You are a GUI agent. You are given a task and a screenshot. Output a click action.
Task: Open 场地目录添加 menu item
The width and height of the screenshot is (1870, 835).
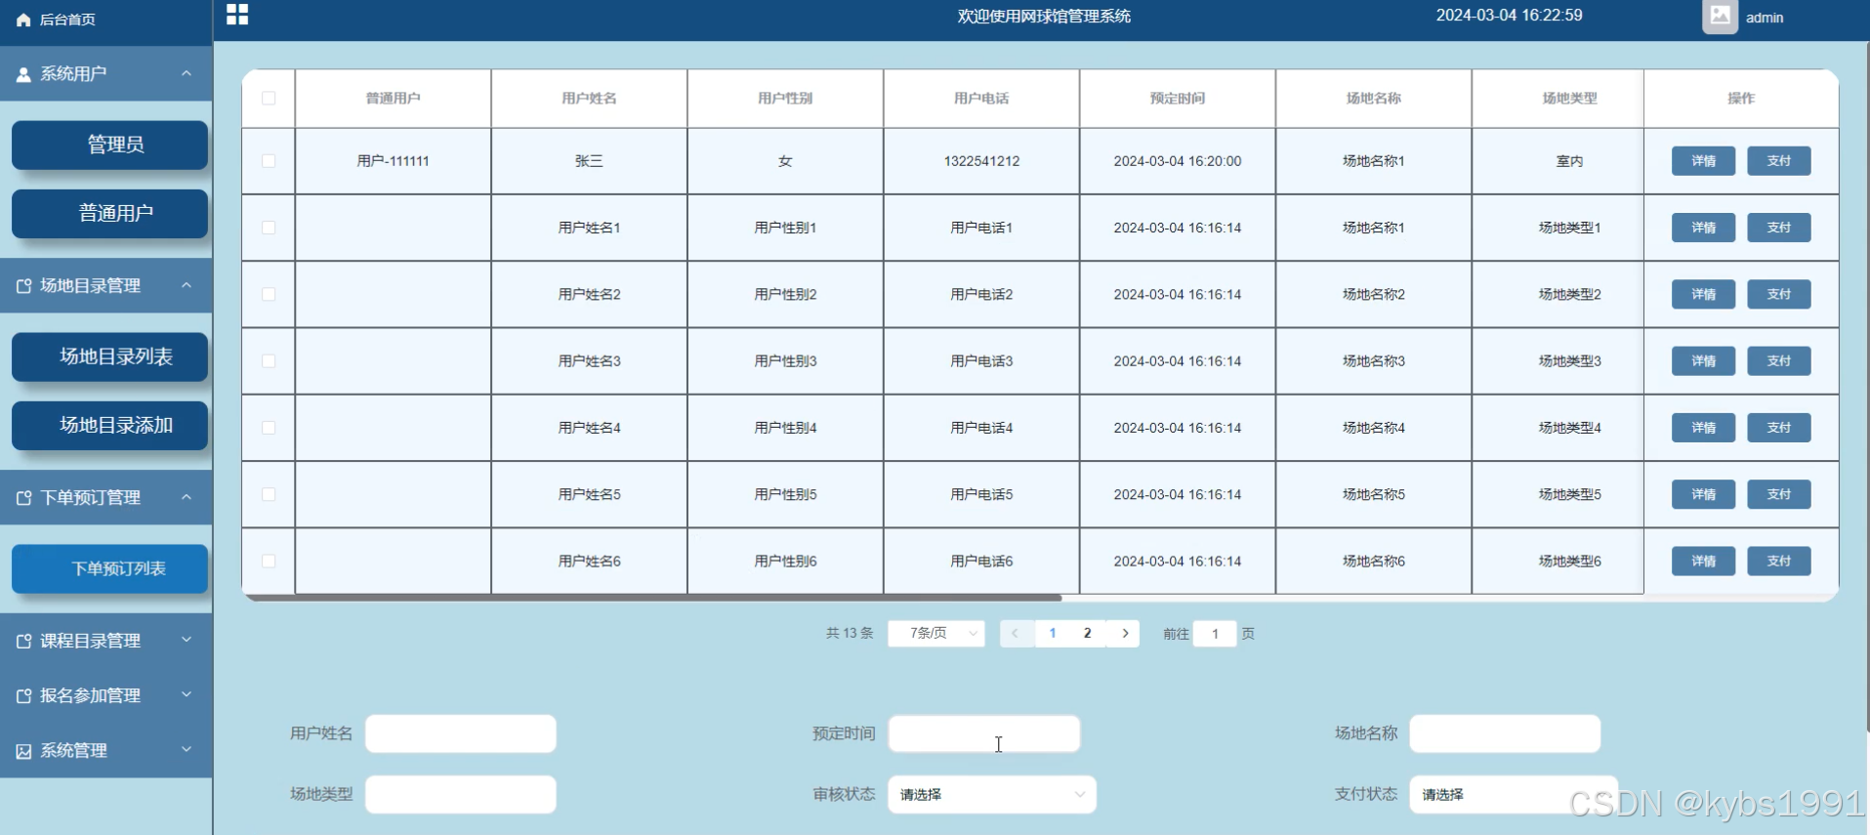click(x=109, y=426)
